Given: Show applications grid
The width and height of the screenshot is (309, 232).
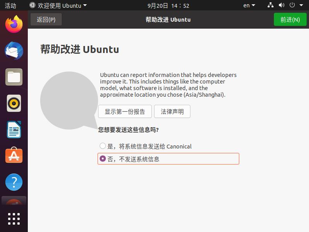Looking at the screenshot, I should point(14,218).
